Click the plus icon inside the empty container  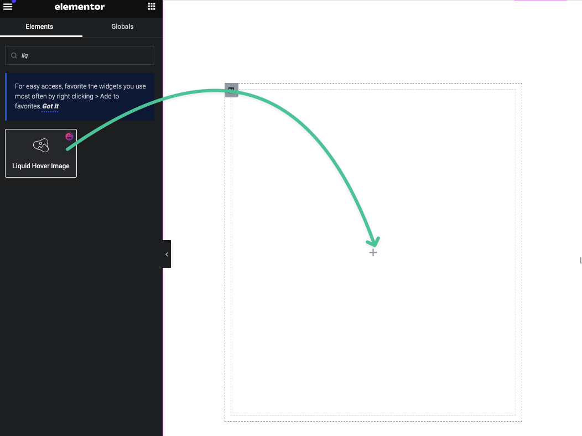click(373, 252)
